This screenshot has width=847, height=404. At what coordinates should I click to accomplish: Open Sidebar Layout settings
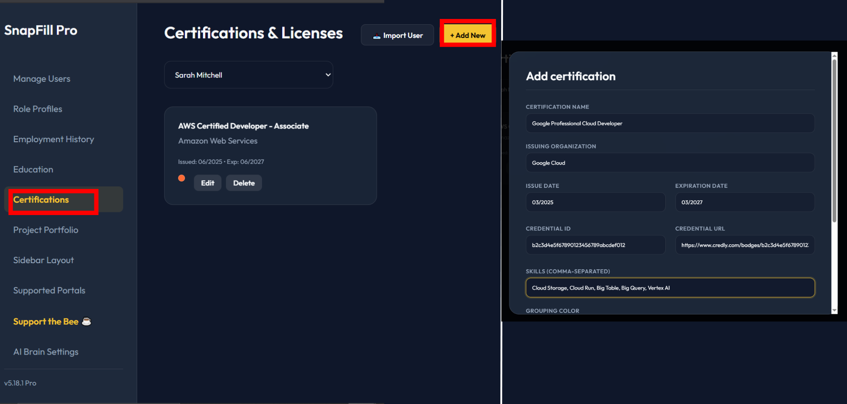point(43,260)
